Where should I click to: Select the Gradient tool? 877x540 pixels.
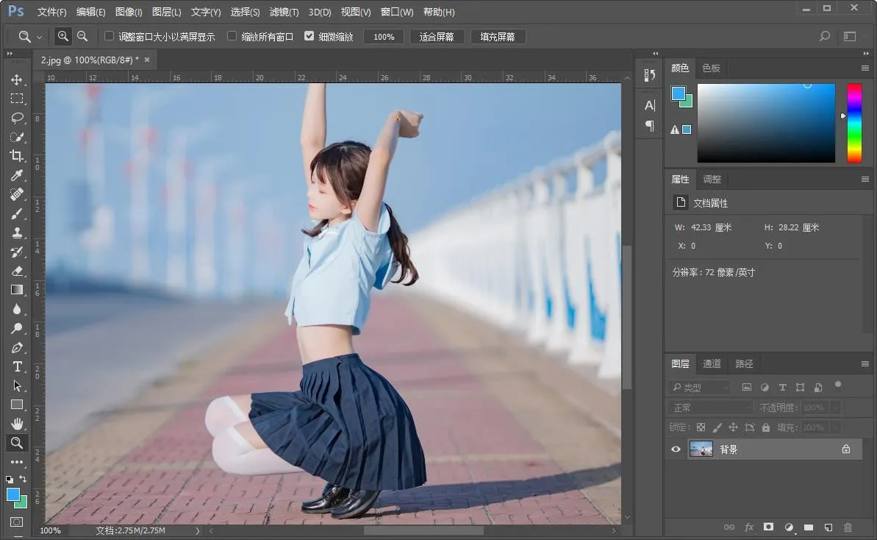click(17, 290)
